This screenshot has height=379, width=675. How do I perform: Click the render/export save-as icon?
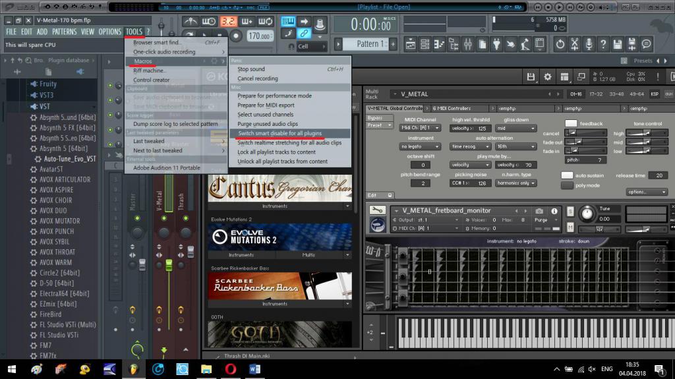tap(632, 44)
